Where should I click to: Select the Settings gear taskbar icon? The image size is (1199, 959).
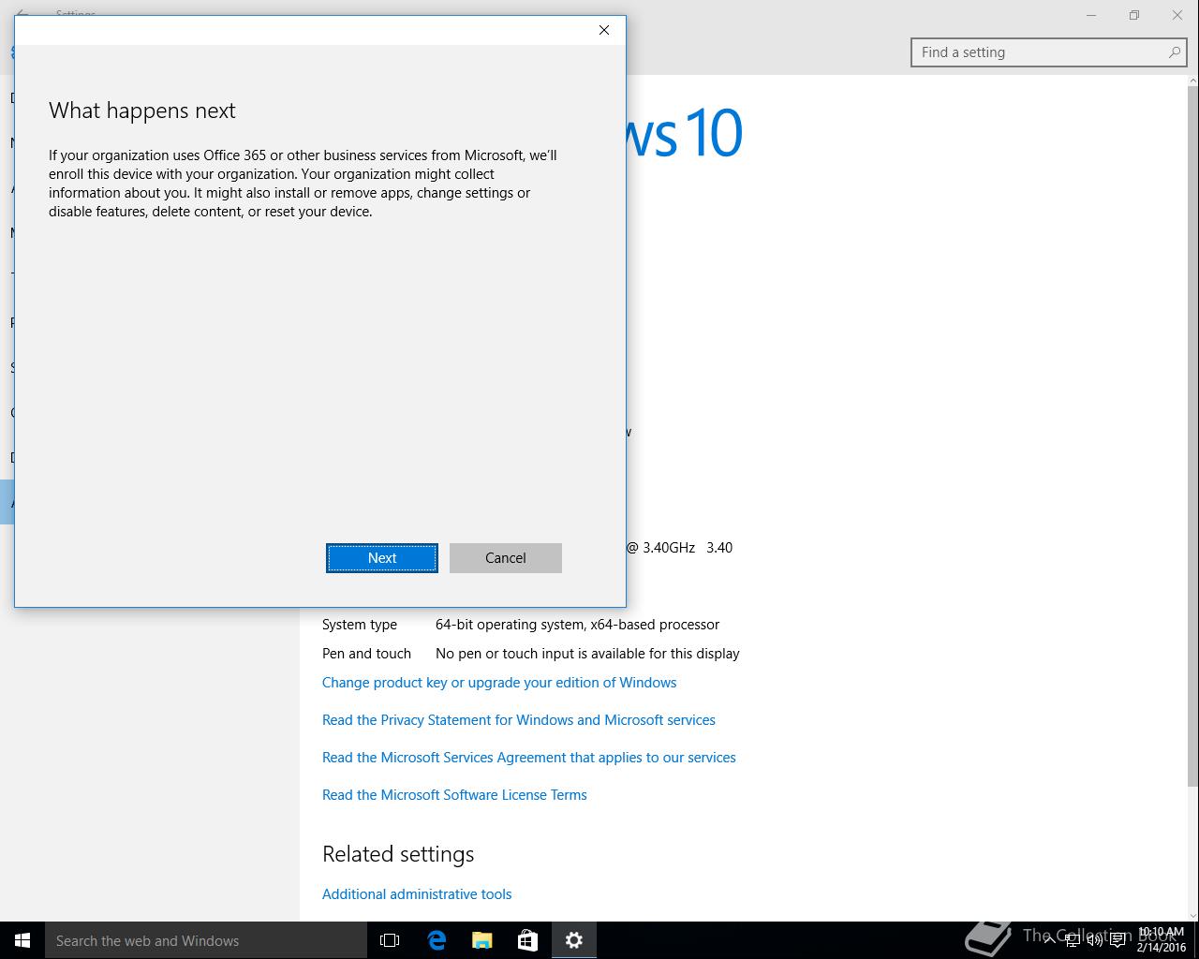coord(574,940)
